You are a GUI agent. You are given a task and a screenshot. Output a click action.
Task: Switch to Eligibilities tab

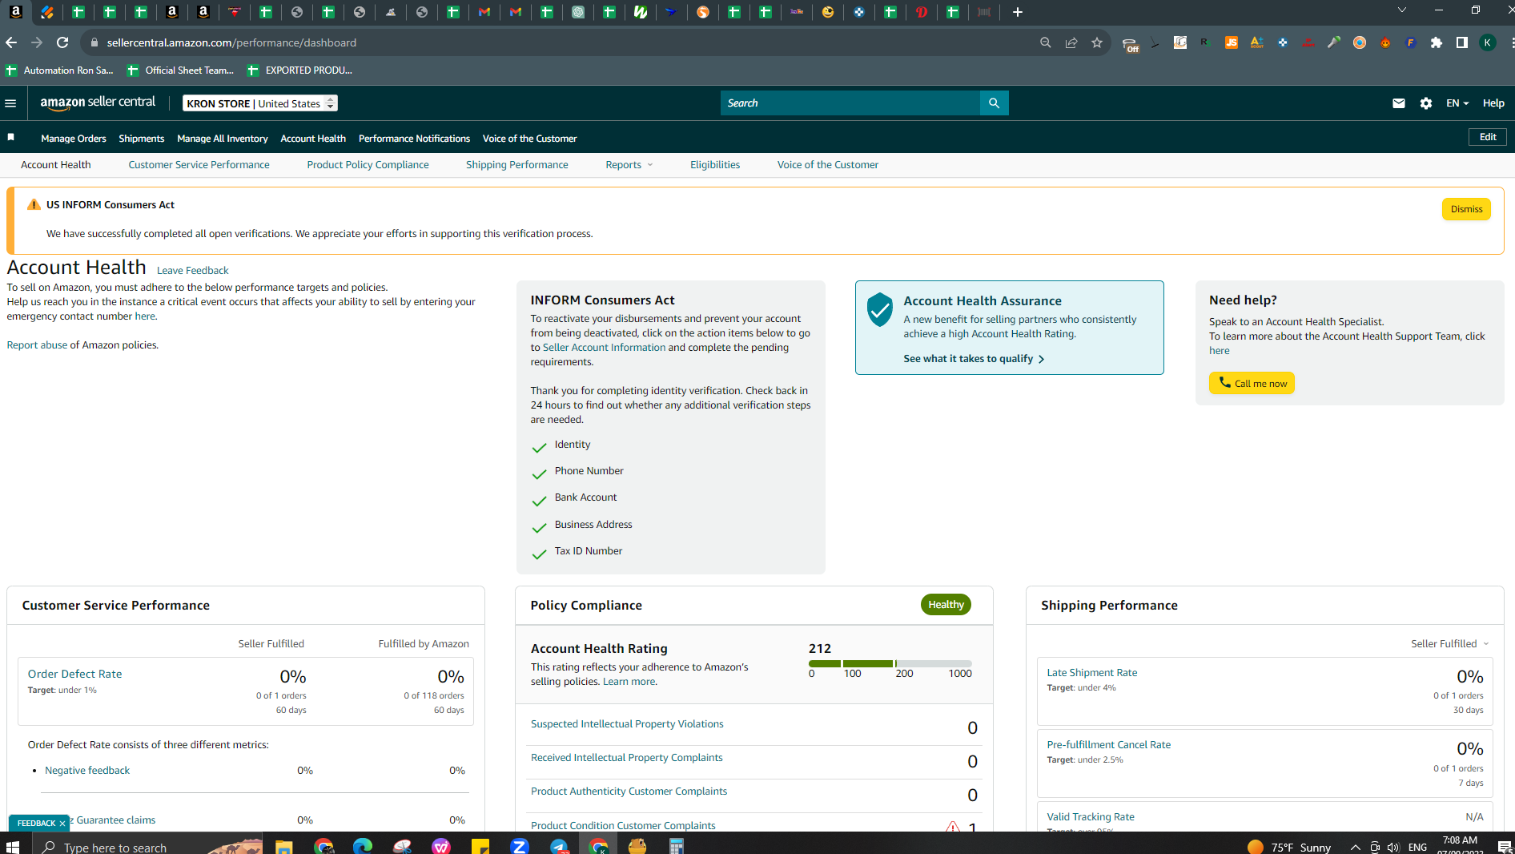[715, 165]
